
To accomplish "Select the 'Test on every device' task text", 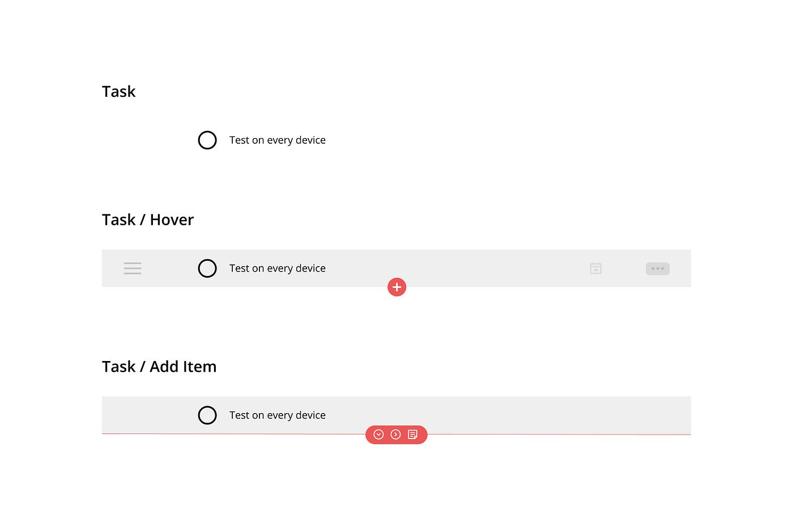I will [277, 140].
